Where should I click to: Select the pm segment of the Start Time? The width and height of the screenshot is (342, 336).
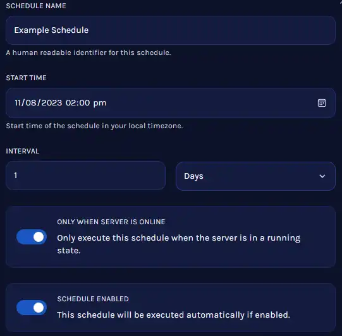100,103
